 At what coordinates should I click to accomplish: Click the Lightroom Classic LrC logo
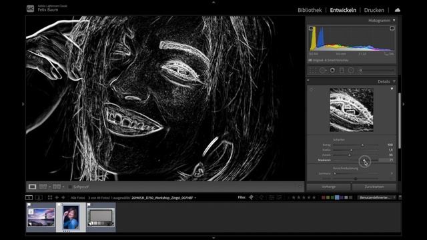pos(30,8)
